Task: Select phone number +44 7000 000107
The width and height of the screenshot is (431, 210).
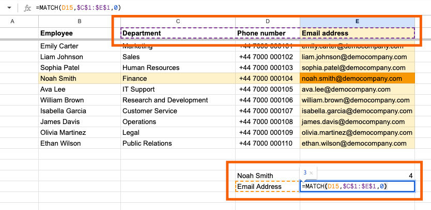Action: (268, 111)
